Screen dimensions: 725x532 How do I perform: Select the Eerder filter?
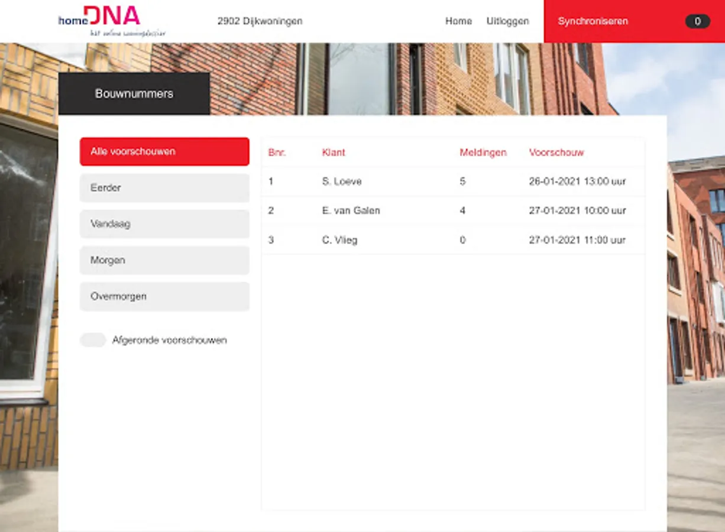tap(164, 188)
